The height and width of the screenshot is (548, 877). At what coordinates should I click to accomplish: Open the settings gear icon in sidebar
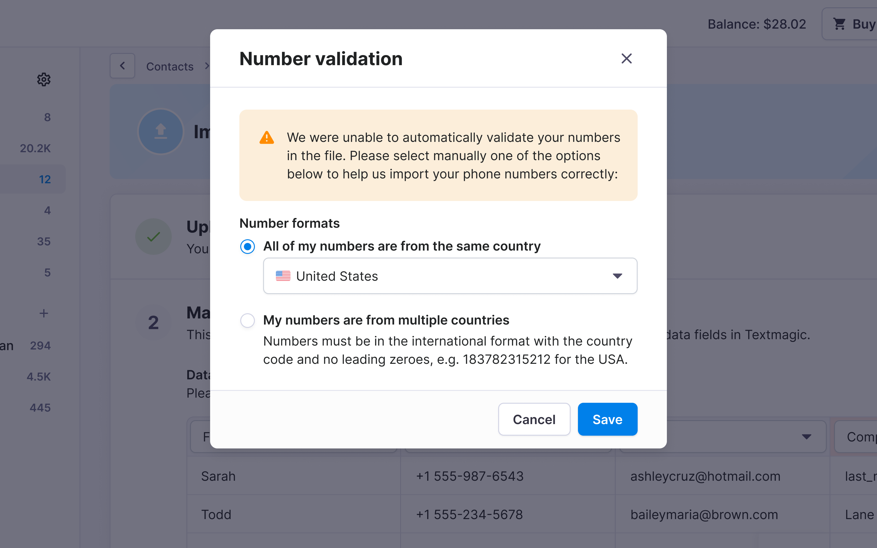click(x=44, y=79)
